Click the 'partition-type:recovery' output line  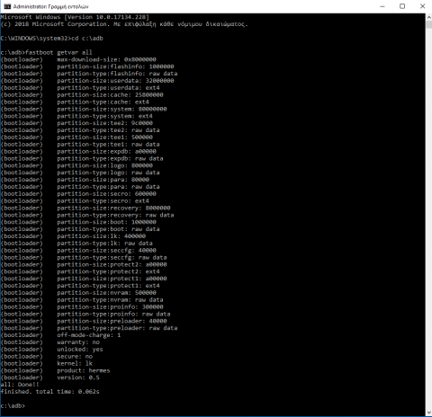coord(87,215)
